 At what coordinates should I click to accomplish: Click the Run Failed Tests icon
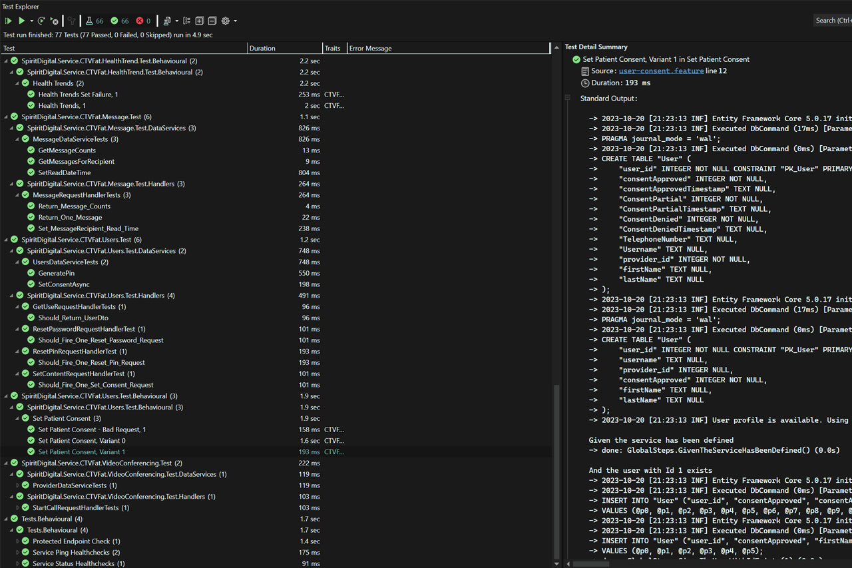click(55, 21)
